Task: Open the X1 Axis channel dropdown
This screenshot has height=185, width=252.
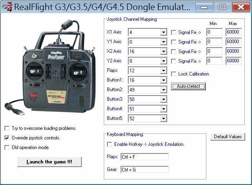Action: [163, 32]
